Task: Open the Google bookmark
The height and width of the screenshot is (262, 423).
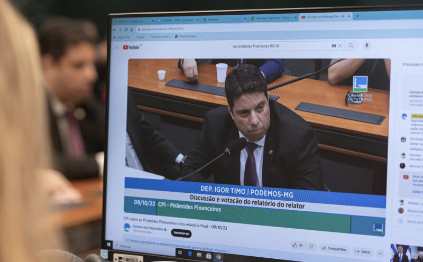Action: pyautogui.click(x=139, y=37)
